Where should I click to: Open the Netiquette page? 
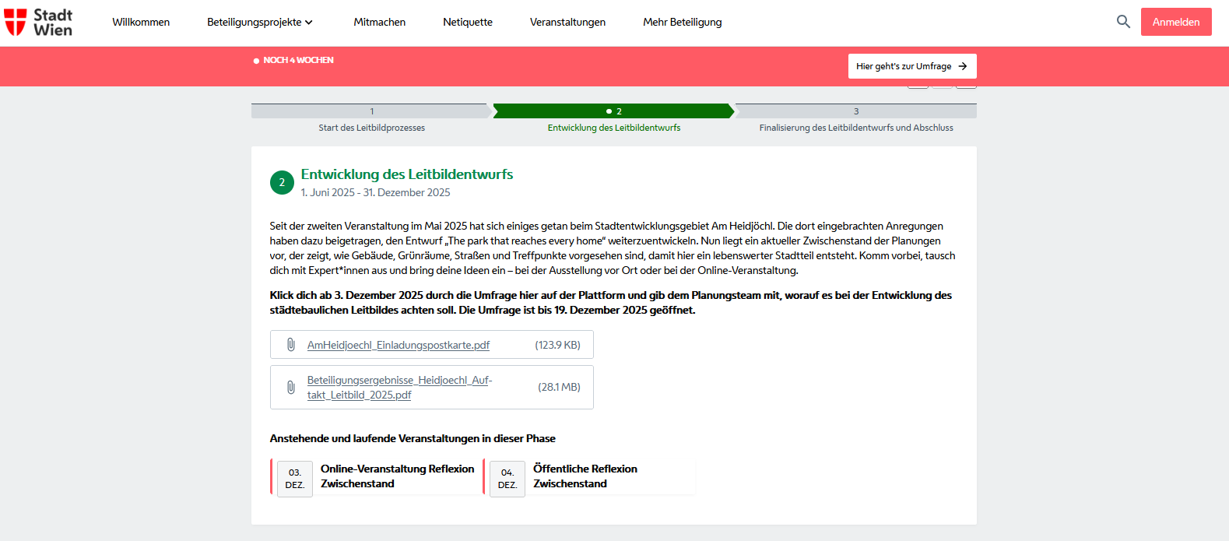click(467, 22)
